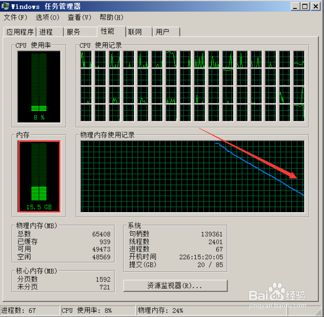
Task: Open 资源监视器(R)... button
Action: click(175, 286)
